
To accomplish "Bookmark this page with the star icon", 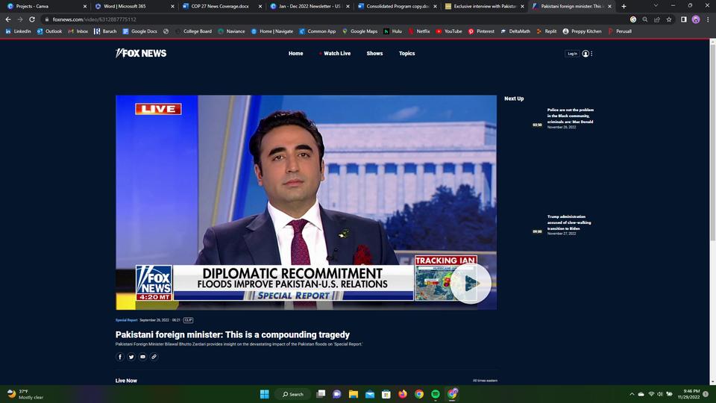I will (x=669, y=19).
